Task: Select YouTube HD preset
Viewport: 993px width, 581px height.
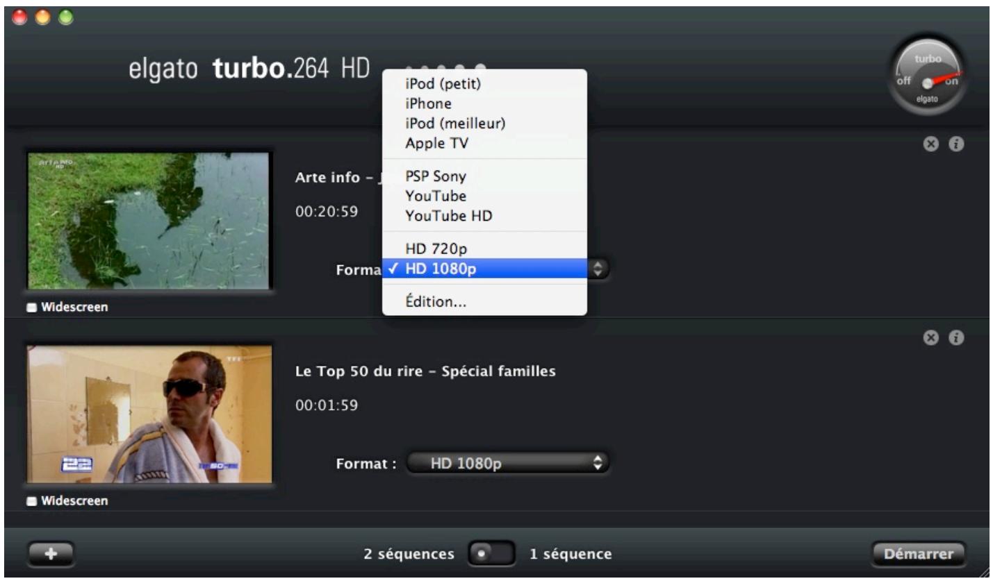Action: [484, 216]
